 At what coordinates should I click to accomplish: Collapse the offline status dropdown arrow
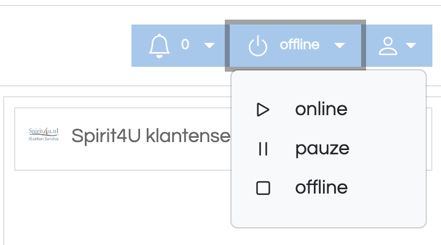click(340, 45)
